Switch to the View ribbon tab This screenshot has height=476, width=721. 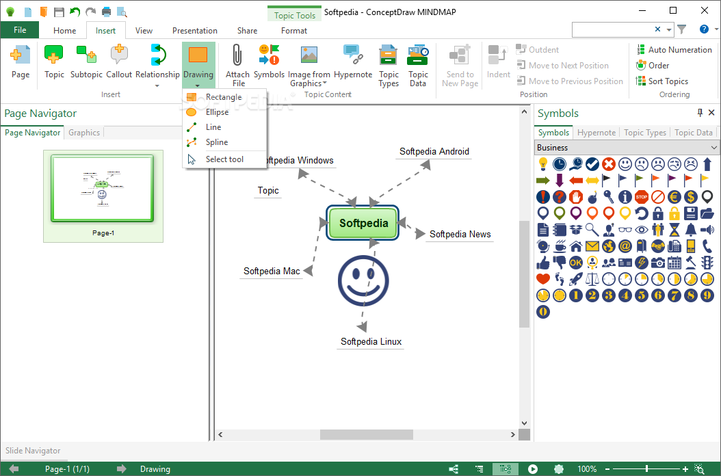[x=144, y=30]
